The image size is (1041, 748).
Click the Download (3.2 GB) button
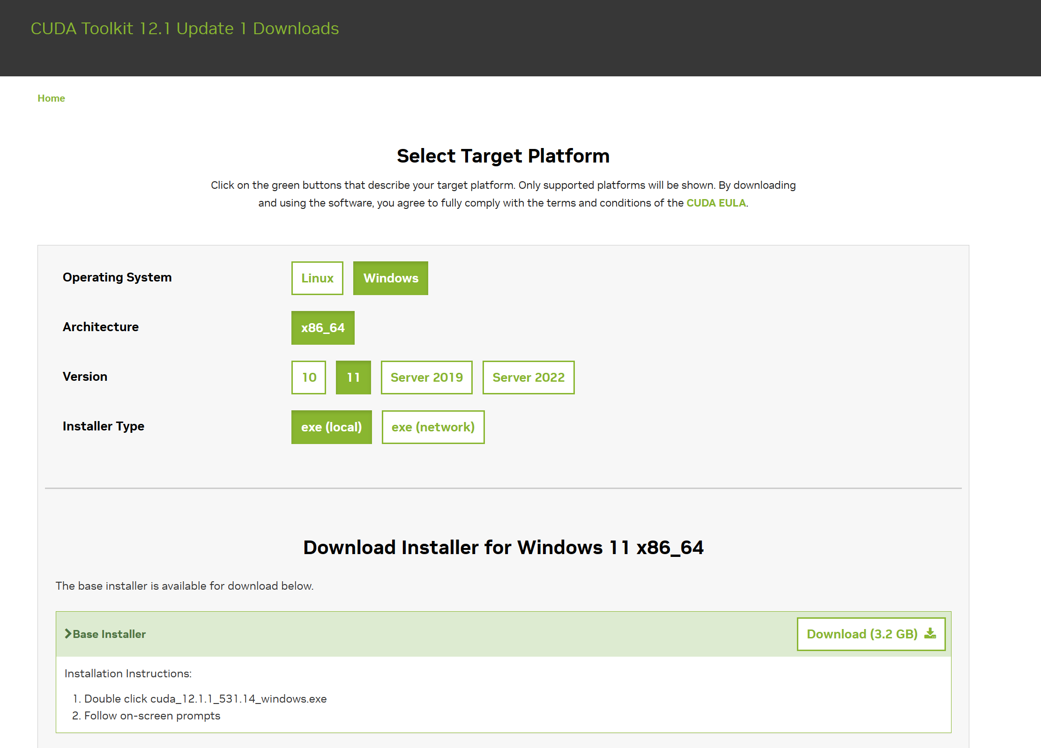pyautogui.click(x=871, y=634)
